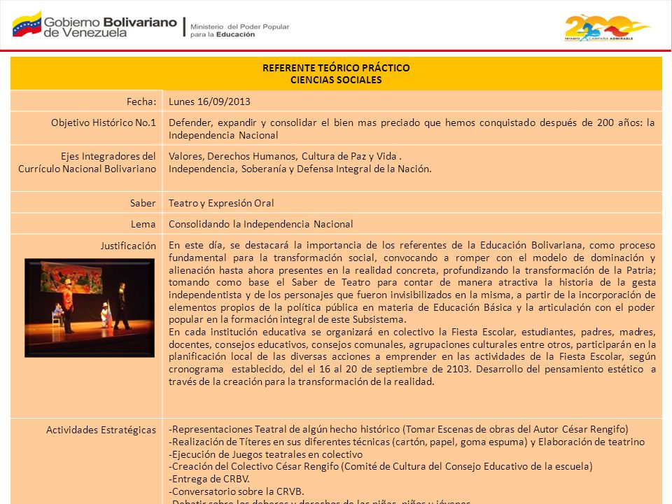Click the line '-Representaciones Teatral de algún hecho histórico'
Image resolution: width=672 pixels, height=504 pixels.
point(398,429)
